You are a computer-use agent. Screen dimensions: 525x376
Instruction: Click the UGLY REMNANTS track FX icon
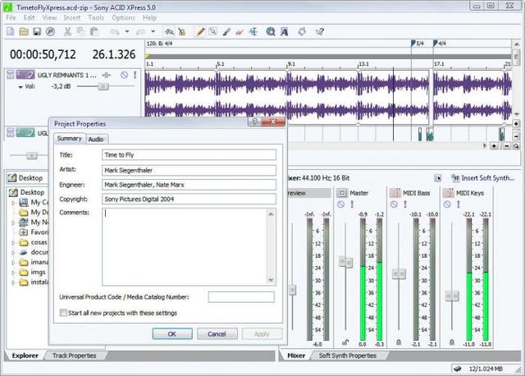[x=107, y=75]
